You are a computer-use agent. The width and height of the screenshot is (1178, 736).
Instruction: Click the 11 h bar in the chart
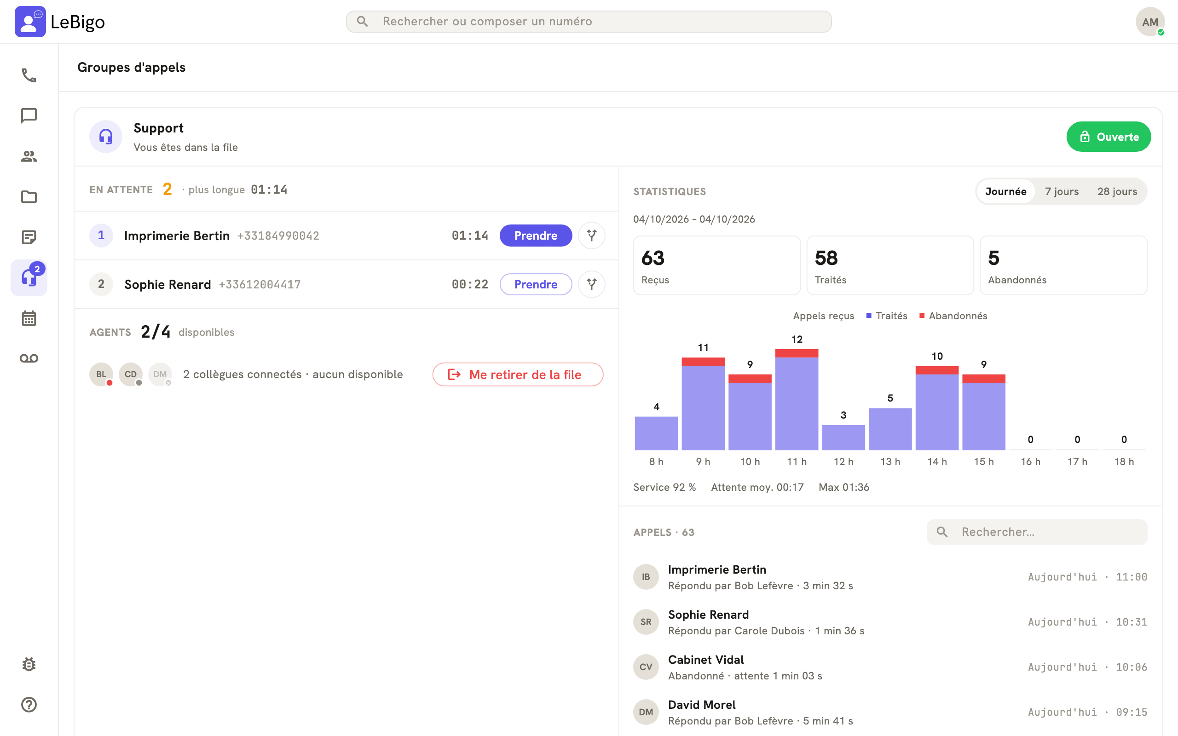click(797, 400)
